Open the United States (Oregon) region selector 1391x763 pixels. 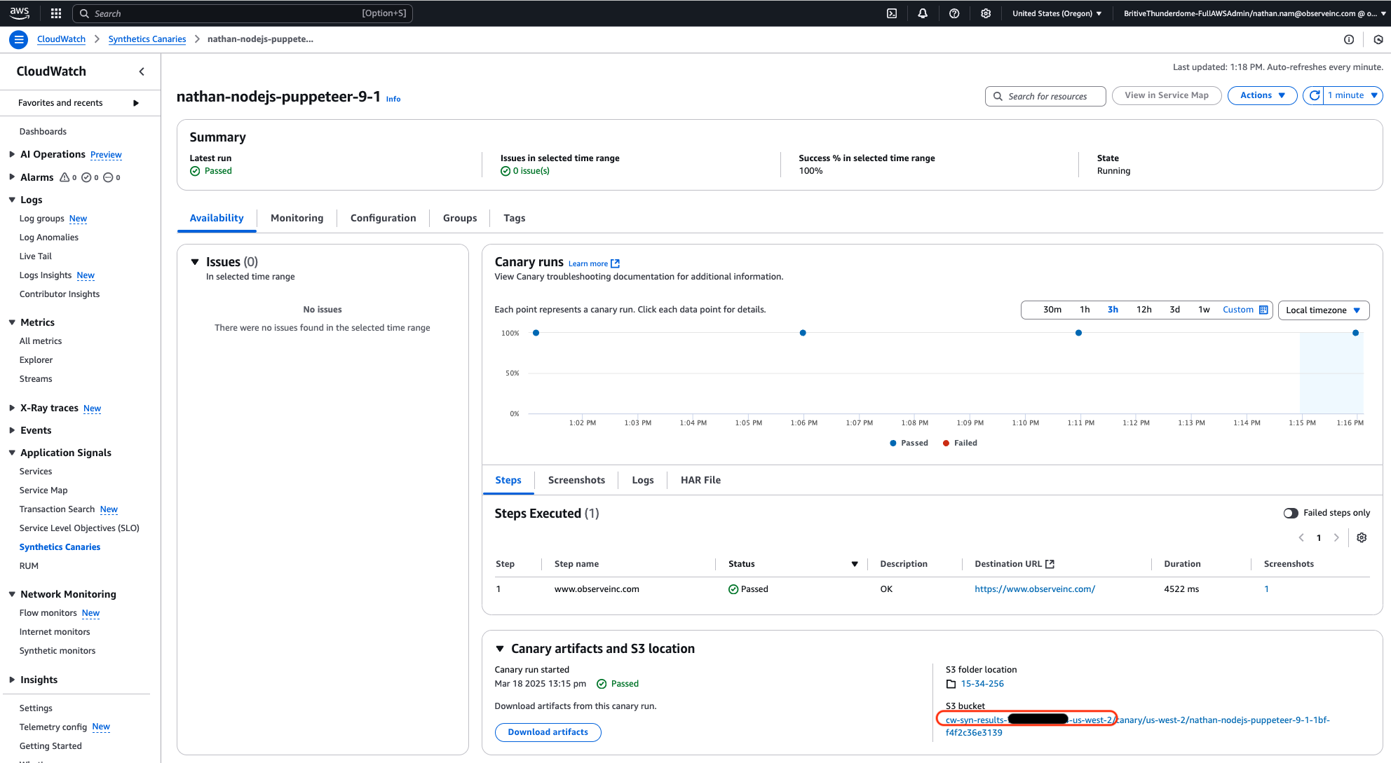click(1057, 13)
